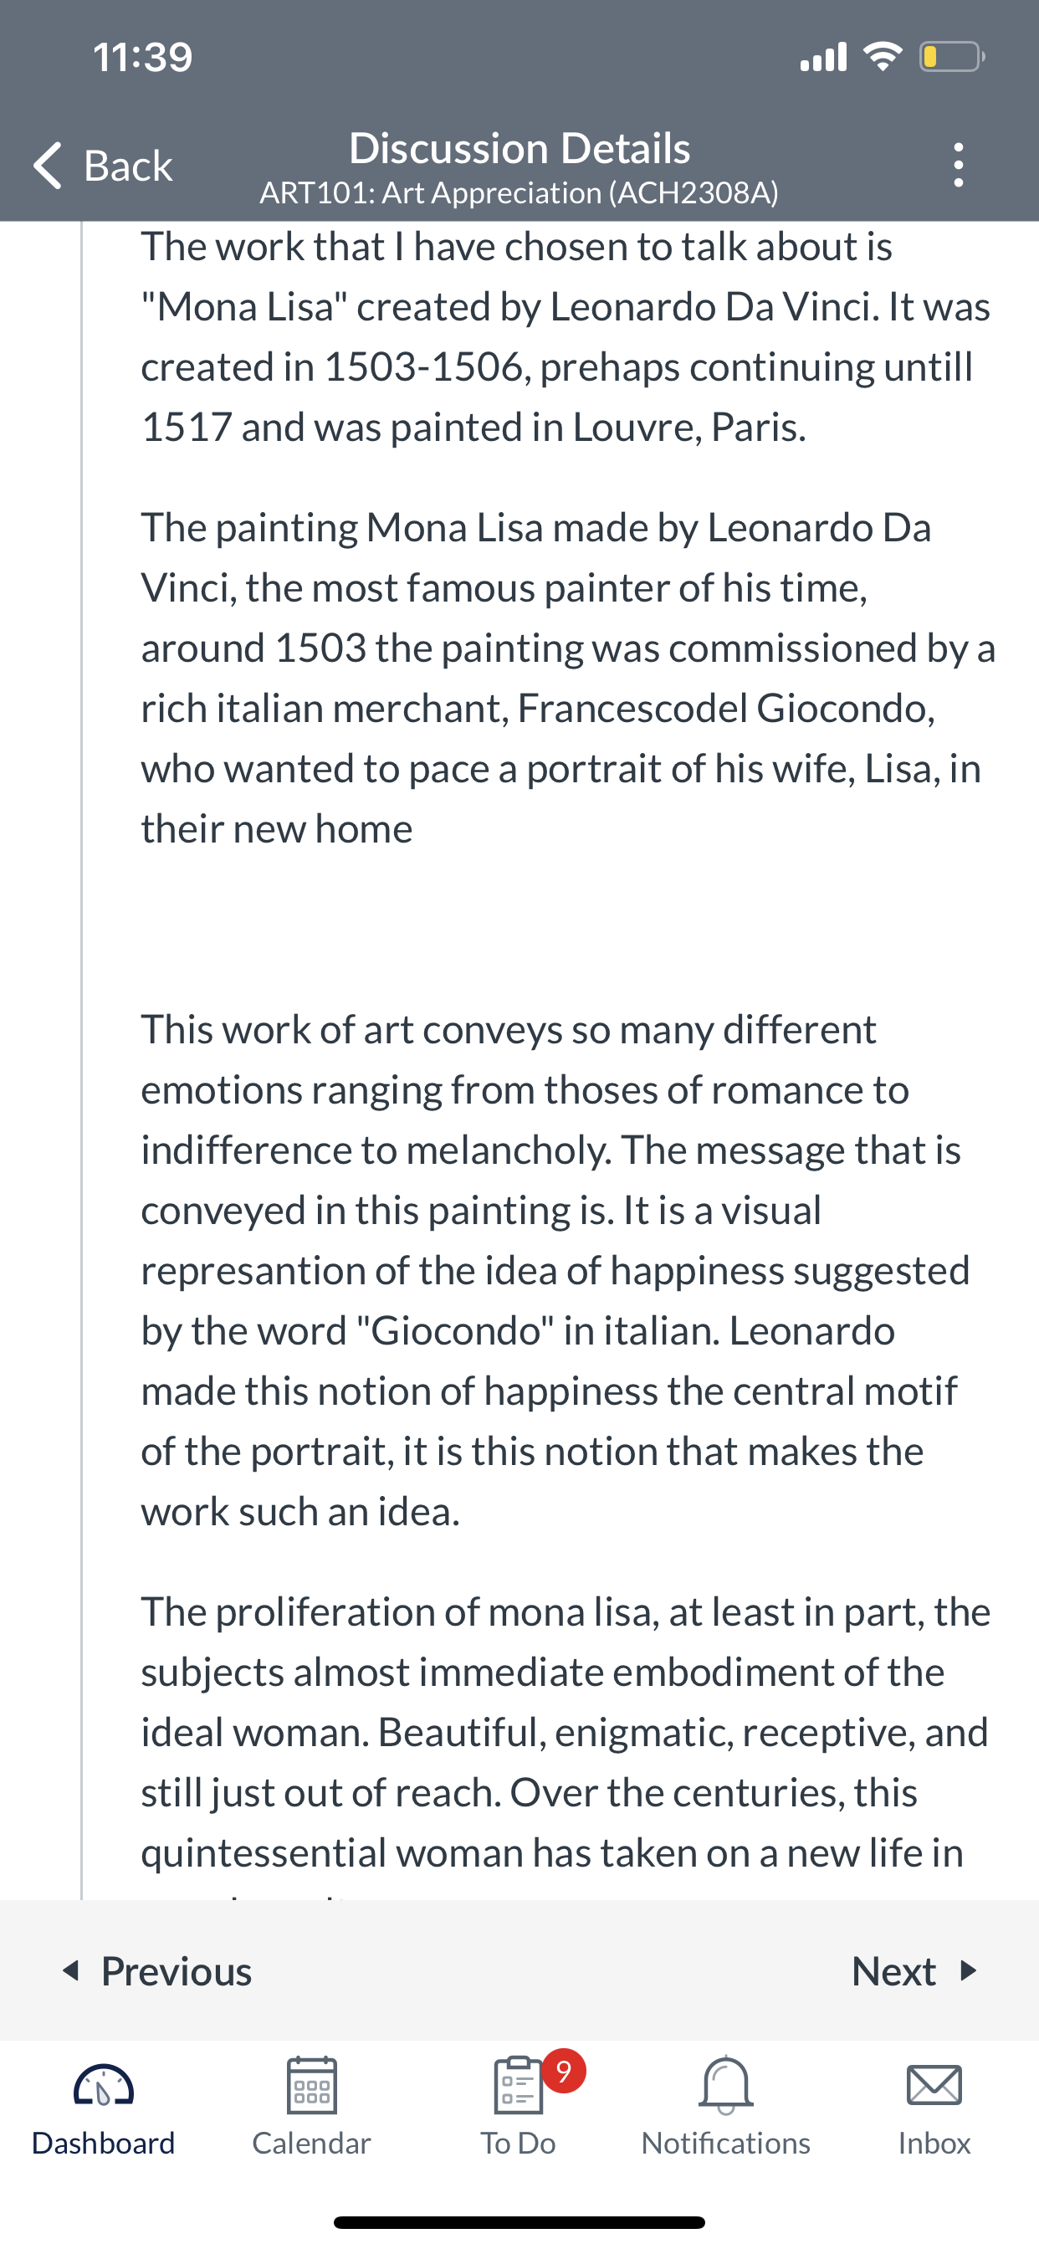
Task: Open the To Do checklist icon
Action: point(519,2085)
